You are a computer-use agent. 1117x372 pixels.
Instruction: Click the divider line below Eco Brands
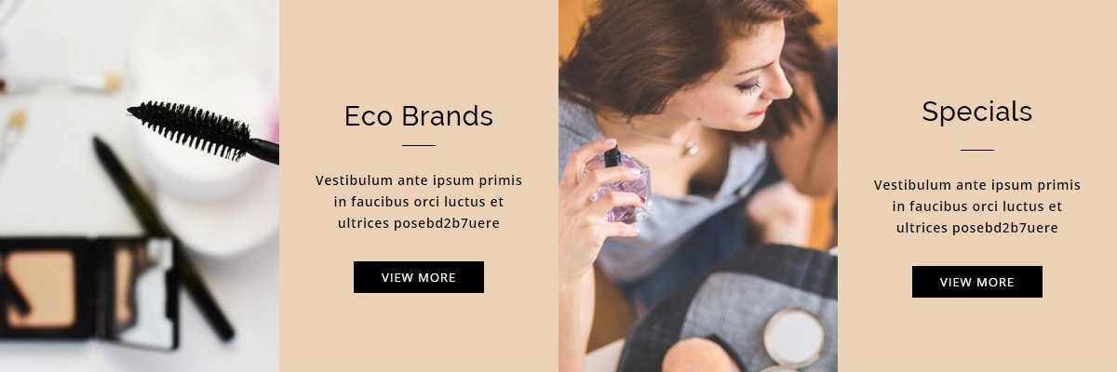(419, 146)
